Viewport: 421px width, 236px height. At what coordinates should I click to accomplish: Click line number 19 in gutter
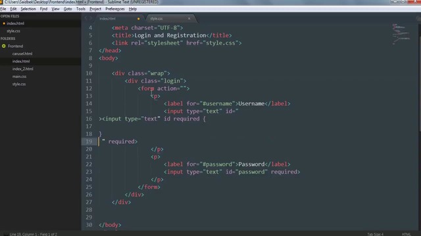point(89,142)
